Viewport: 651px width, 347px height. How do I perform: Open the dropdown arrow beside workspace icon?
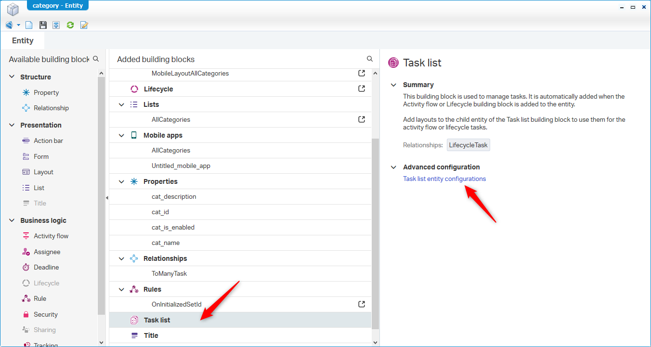[x=18, y=25]
